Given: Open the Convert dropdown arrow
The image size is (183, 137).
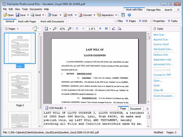Looking at the screenshot, I should [x=94, y=15].
